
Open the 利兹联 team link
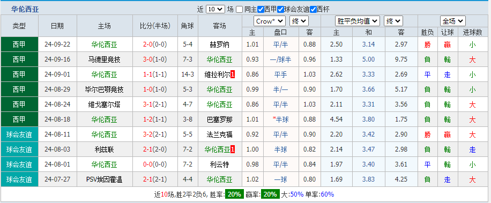coord(105,149)
